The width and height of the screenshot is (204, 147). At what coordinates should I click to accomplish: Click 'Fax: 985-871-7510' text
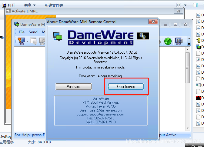point(101,118)
